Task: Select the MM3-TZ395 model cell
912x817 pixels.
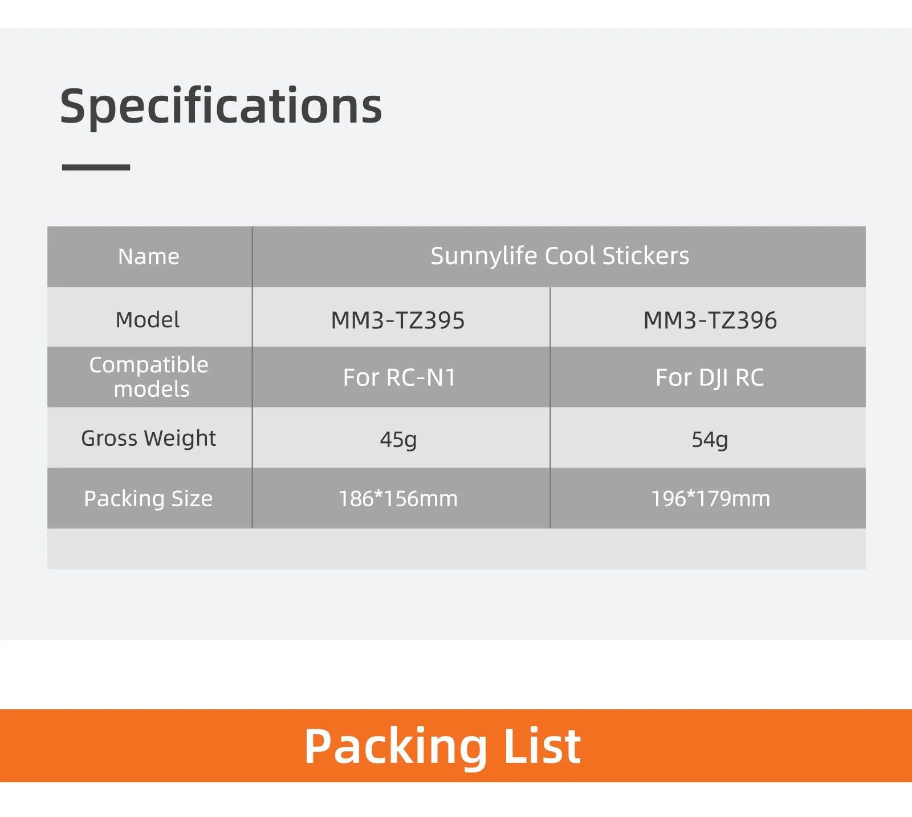Action: coord(398,320)
